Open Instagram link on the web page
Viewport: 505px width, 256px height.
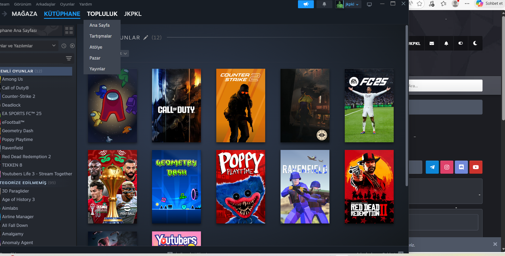(447, 167)
